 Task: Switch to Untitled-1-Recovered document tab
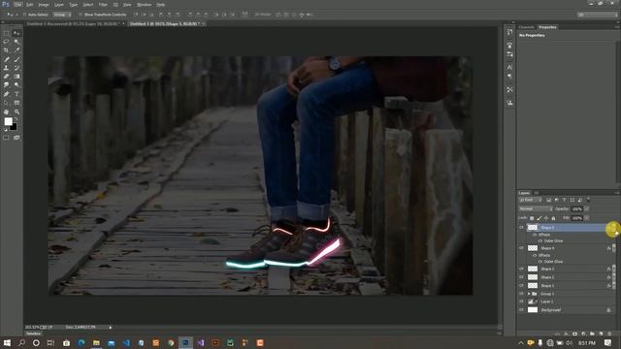click(x=74, y=23)
